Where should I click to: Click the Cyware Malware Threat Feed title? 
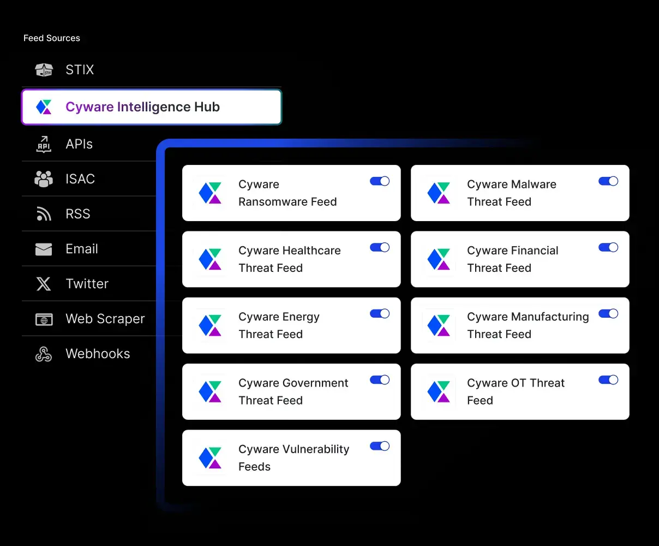(512, 193)
